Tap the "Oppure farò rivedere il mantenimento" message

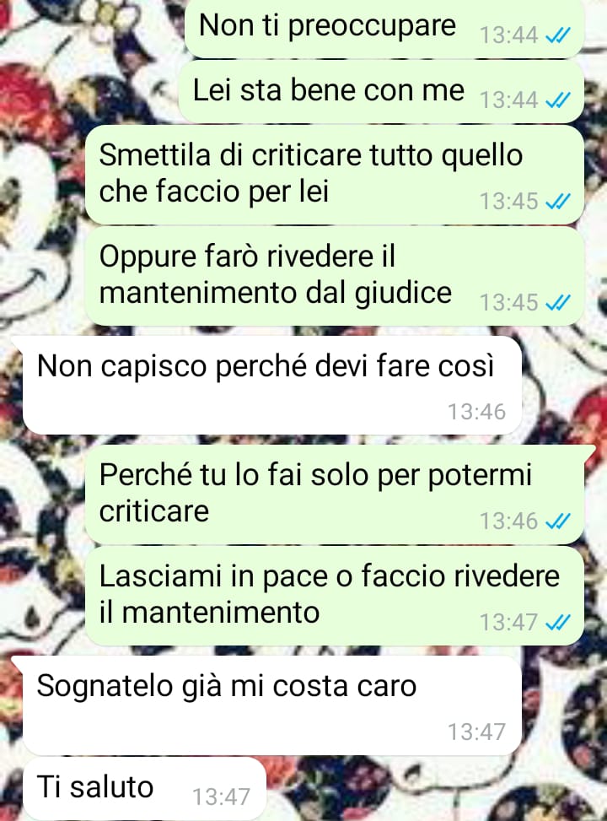tap(335, 276)
